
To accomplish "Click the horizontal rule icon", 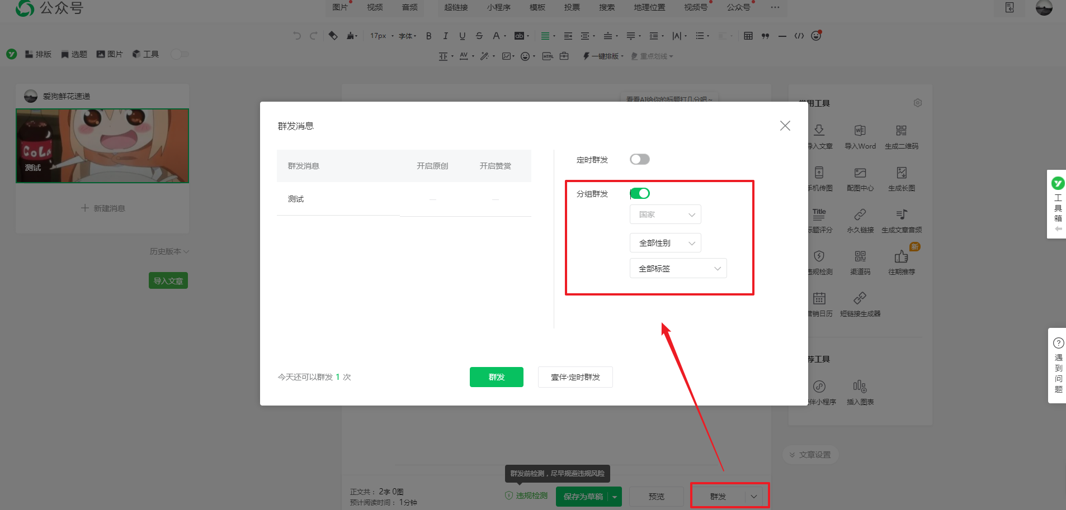I will (x=782, y=36).
